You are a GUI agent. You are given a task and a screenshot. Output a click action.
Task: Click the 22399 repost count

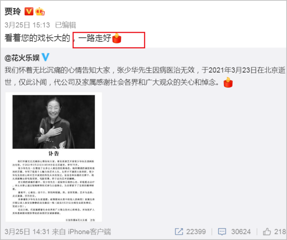196,232
